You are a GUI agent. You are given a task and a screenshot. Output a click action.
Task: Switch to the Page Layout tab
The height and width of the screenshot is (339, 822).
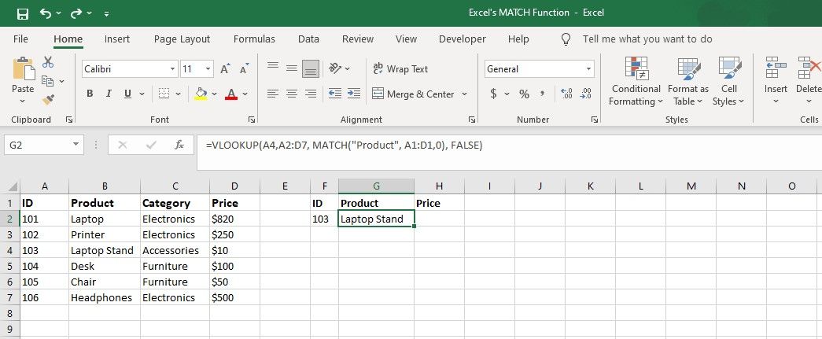(x=182, y=39)
